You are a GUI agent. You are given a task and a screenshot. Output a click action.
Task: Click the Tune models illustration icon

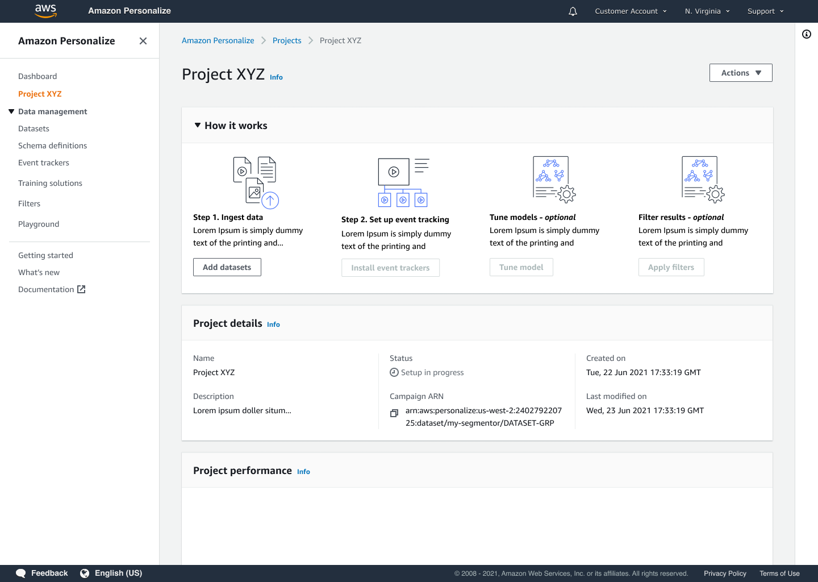pos(554,179)
